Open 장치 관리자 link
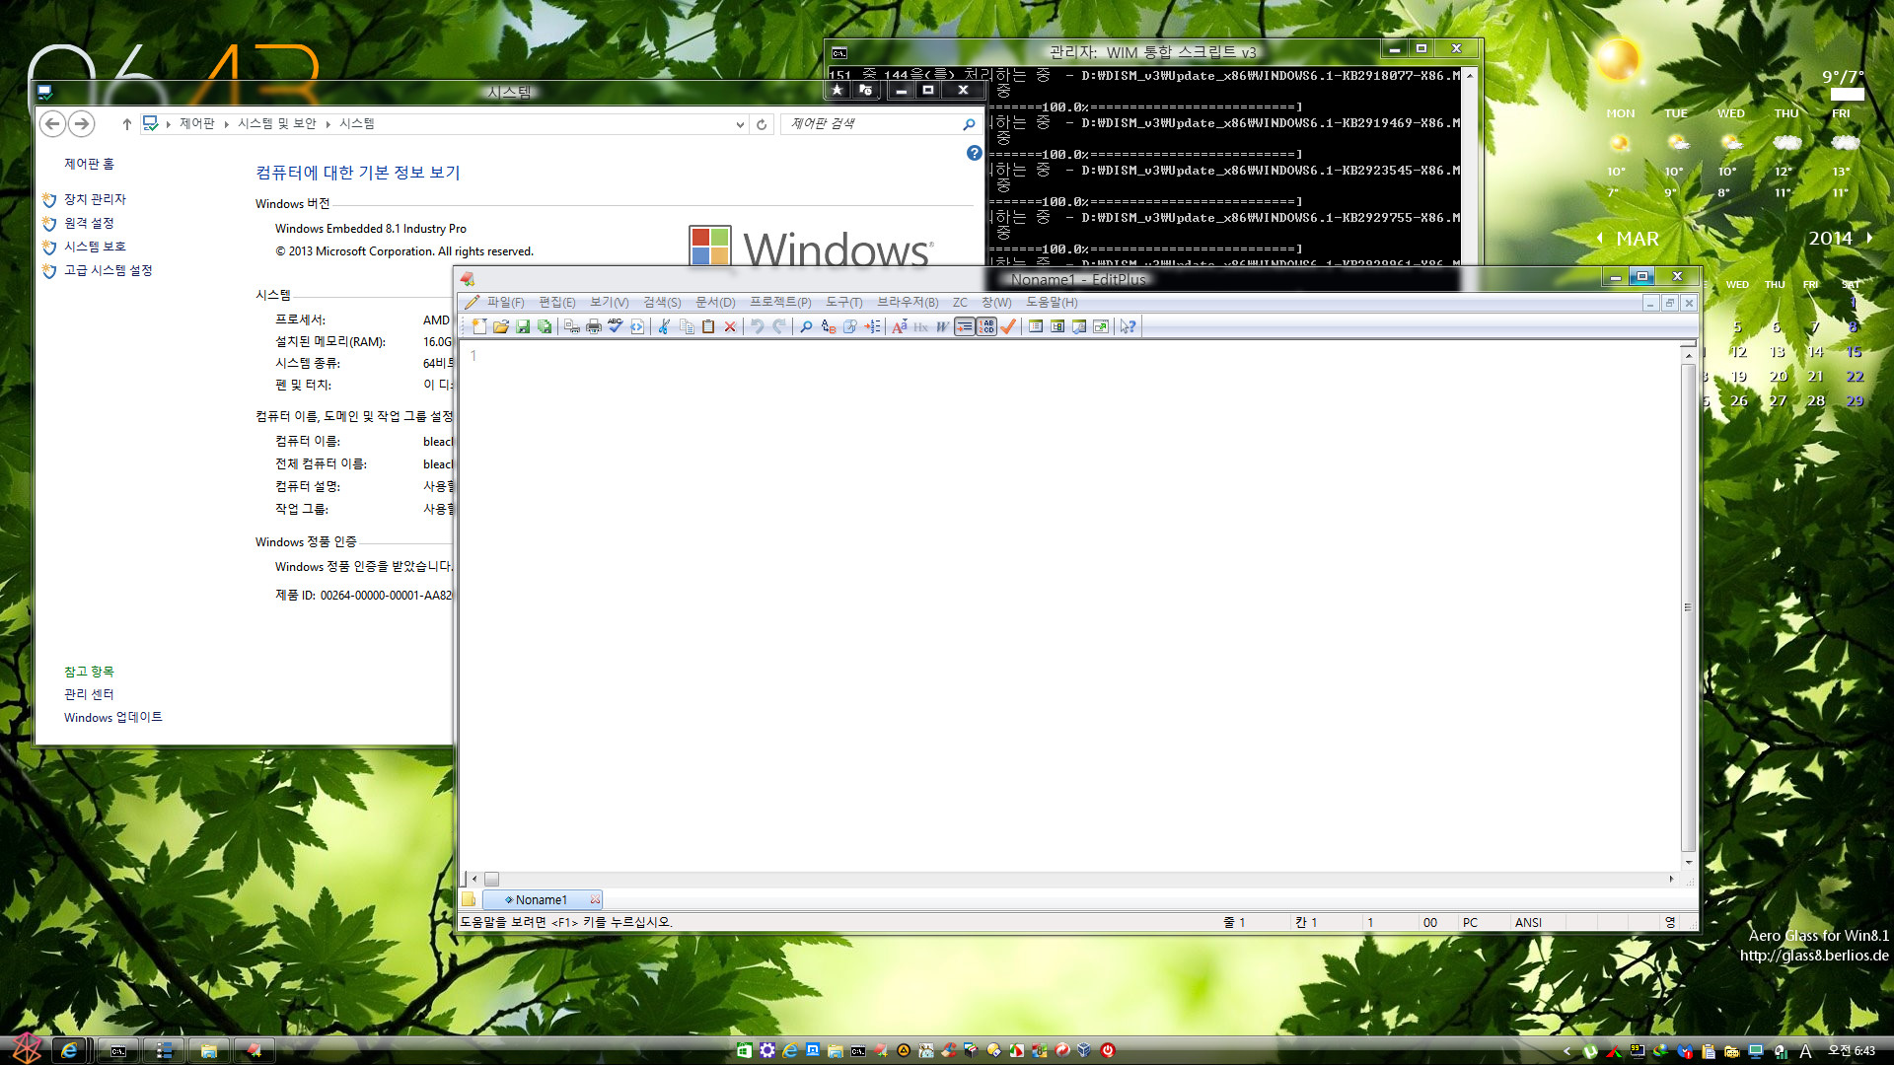The width and height of the screenshot is (1894, 1065). click(95, 199)
